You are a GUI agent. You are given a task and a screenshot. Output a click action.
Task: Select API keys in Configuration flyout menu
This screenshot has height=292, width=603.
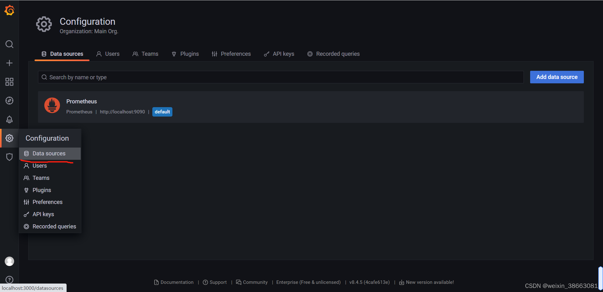(50, 214)
